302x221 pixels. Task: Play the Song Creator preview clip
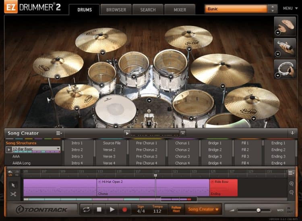127,133
